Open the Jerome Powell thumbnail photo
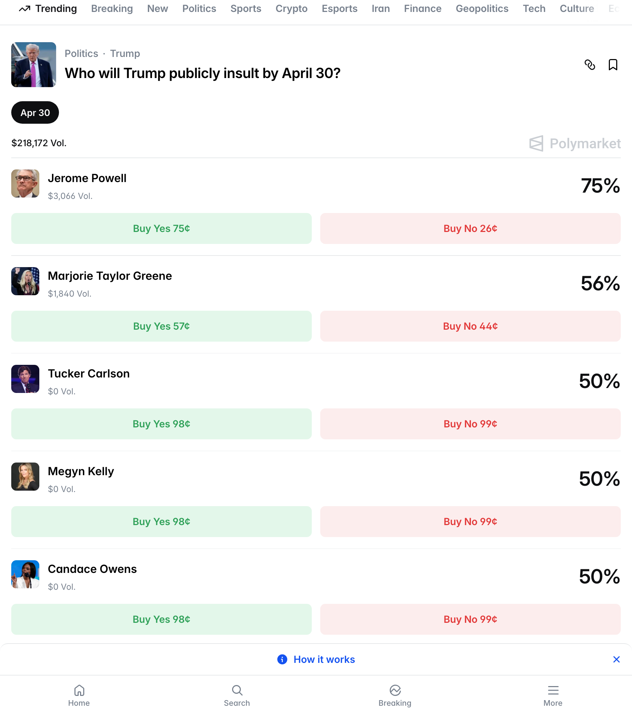 coord(25,183)
